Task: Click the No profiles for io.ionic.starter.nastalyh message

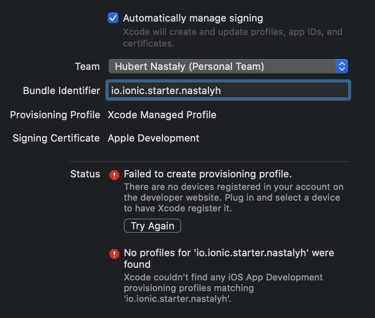Action: (229, 258)
